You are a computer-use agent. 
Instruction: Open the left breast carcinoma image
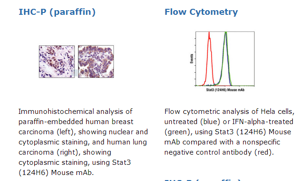coord(57,62)
